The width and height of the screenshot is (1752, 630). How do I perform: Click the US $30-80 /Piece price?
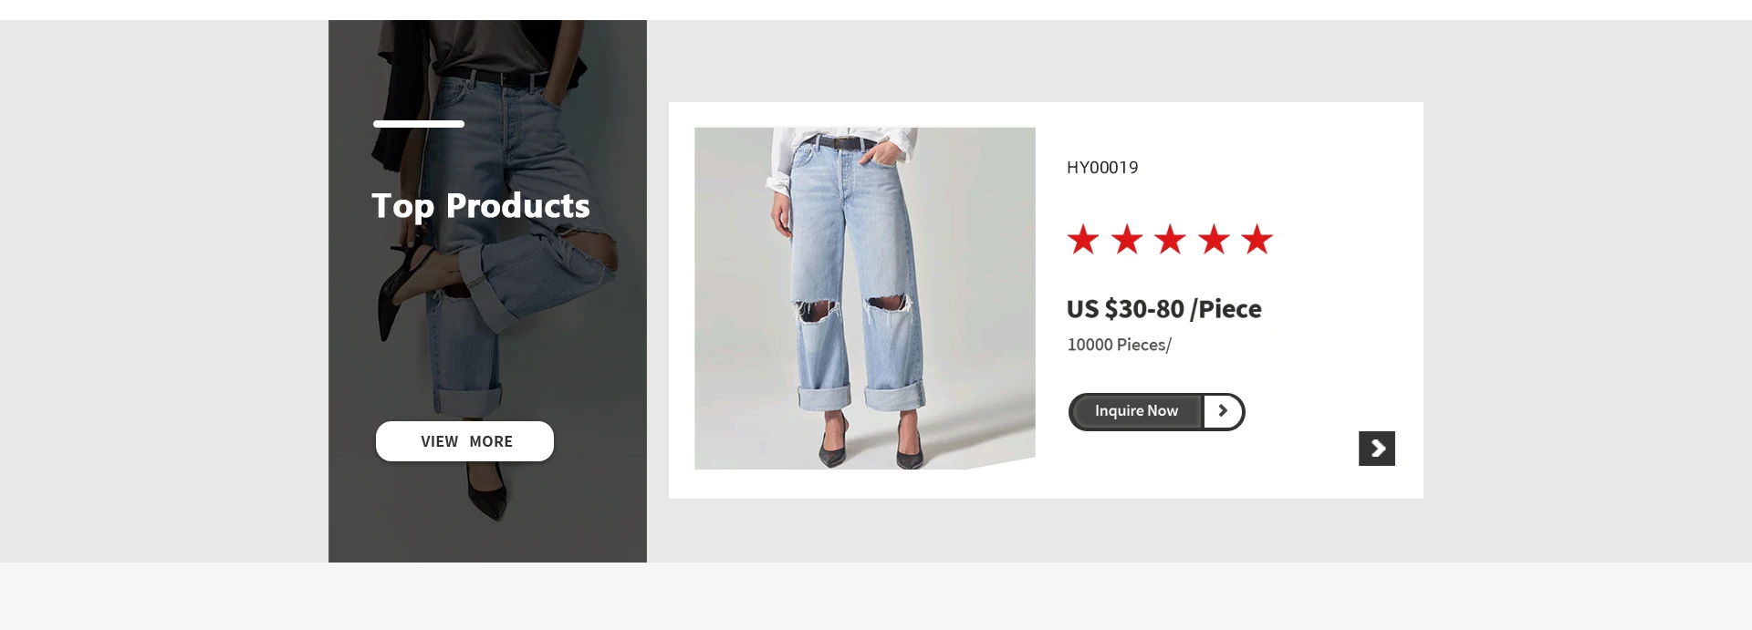[x=1164, y=309]
